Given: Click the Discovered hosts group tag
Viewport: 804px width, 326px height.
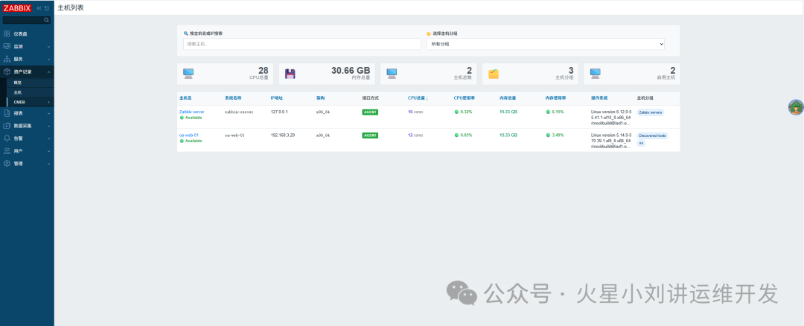Looking at the screenshot, I should point(652,135).
